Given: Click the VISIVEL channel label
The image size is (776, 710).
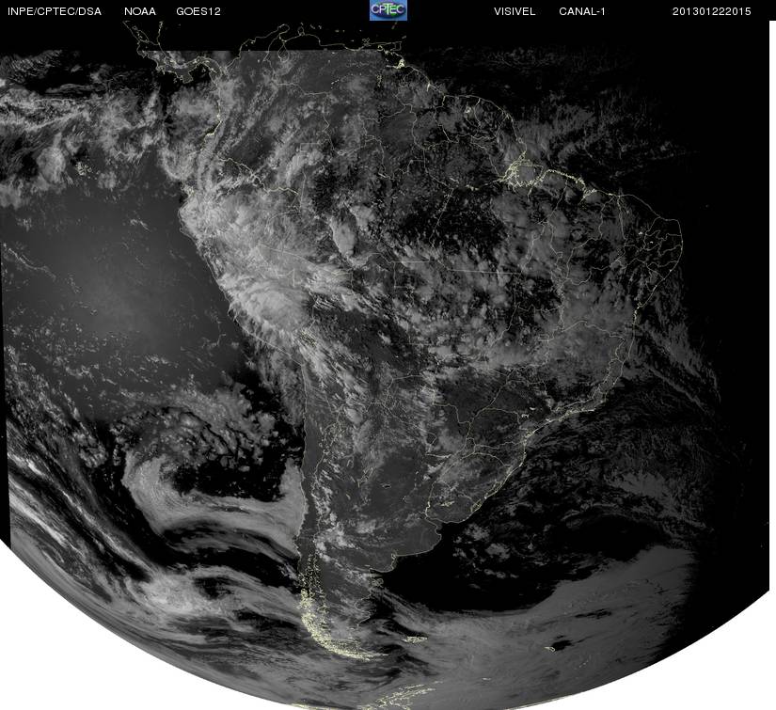Looking at the screenshot, I should pos(515,11).
